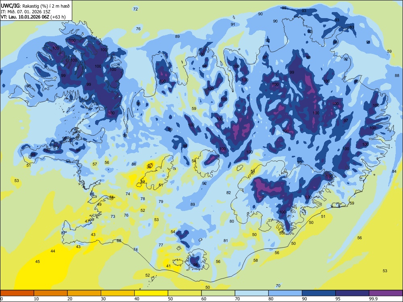Click the '90' legend scale label

(x=304, y=299)
